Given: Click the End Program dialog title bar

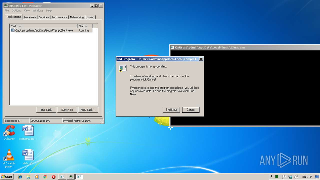Looking at the screenshot, I should 160,59.
